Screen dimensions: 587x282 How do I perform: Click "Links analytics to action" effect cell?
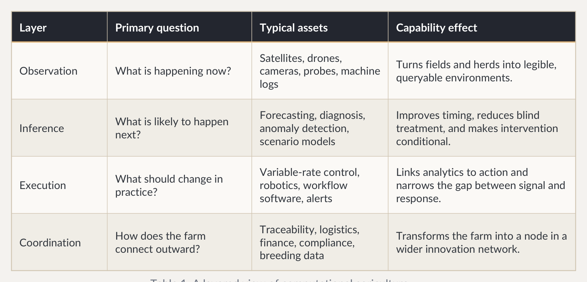[x=480, y=186]
